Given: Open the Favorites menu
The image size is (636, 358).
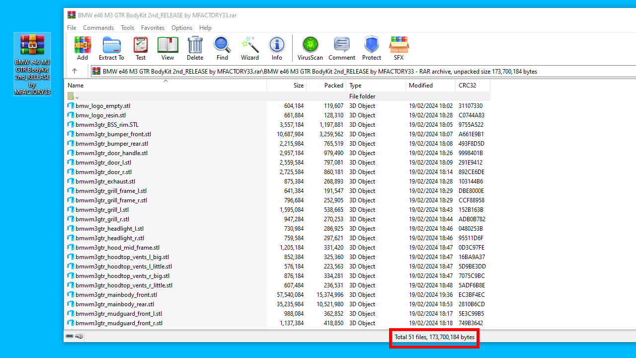Looking at the screenshot, I should 153,28.
